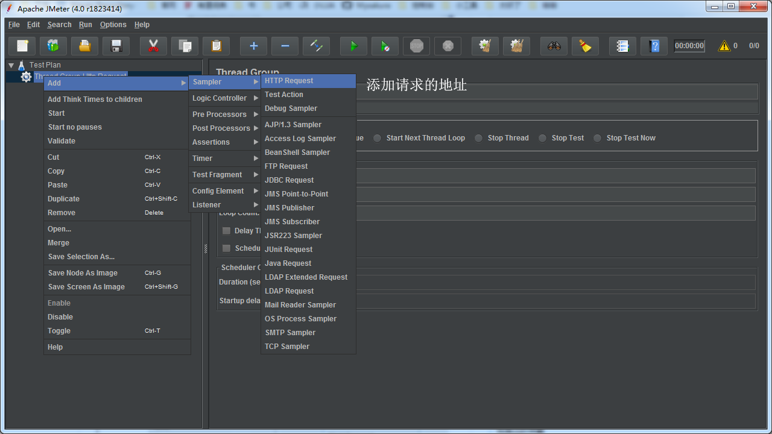Click the Help question mark icon
Image resolution: width=772 pixels, height=434 pixels.
(654, 46)
